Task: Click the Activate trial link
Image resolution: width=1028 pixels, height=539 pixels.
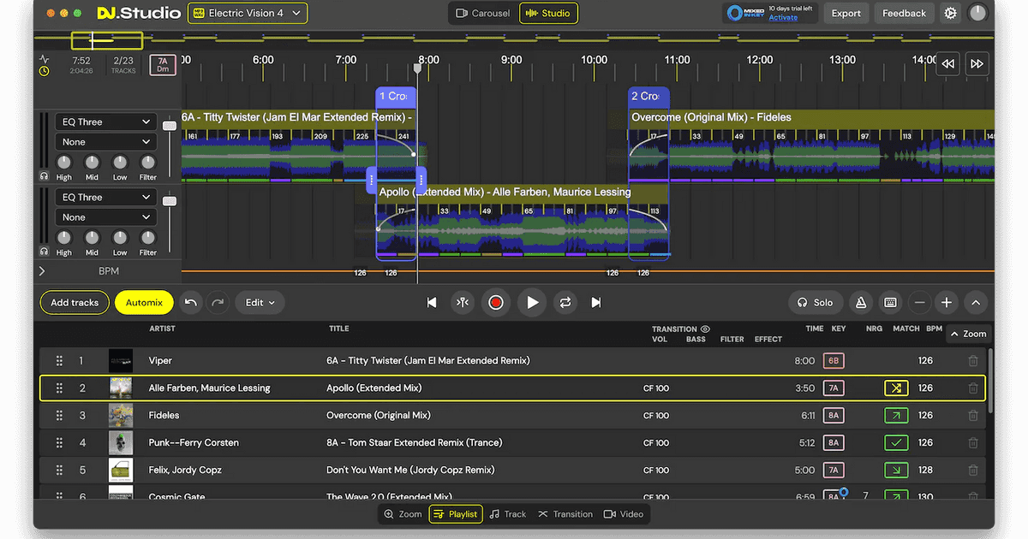Action: coord(783,18)
